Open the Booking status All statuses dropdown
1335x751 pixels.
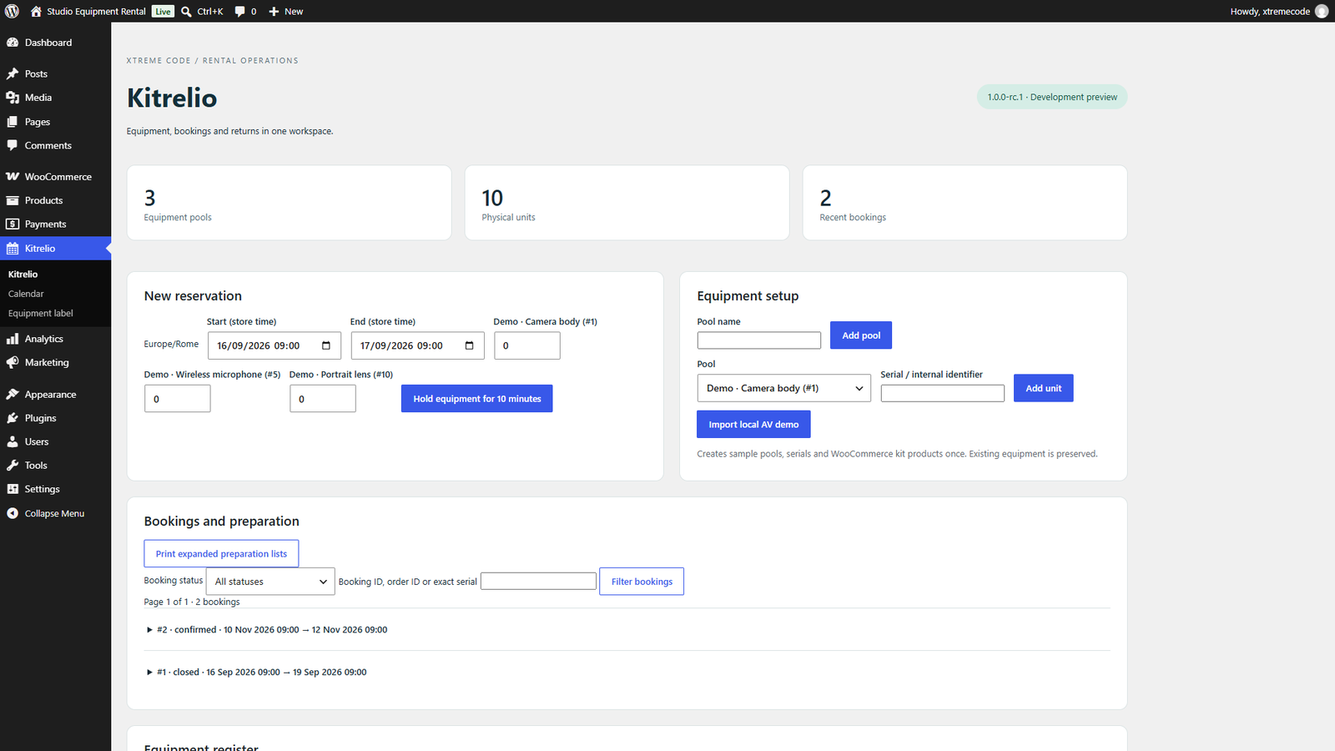(270, 582)
